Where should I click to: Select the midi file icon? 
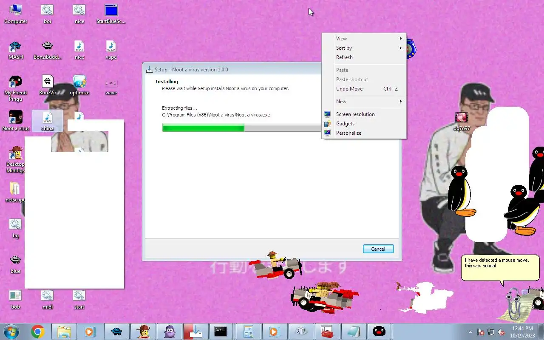tap(47, 299)
